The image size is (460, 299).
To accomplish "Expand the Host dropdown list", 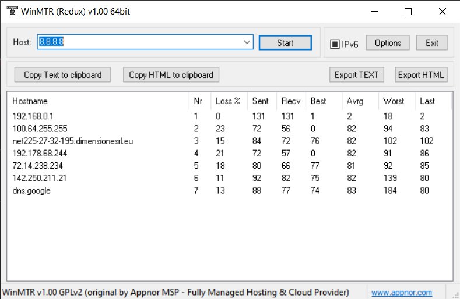I will point(247,42).
